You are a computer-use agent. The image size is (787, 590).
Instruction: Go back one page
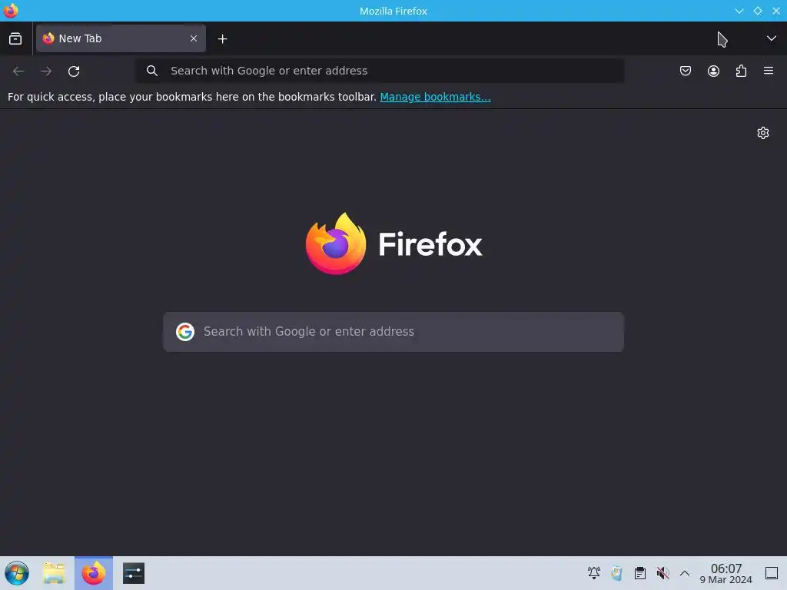coord(18,71)
